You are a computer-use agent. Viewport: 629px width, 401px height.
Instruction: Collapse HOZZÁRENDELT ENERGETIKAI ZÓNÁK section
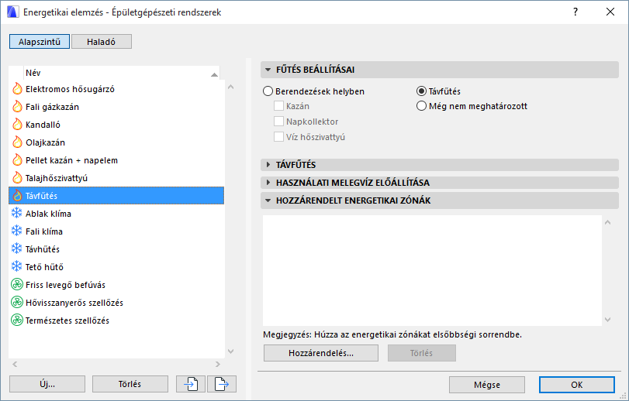268,200
